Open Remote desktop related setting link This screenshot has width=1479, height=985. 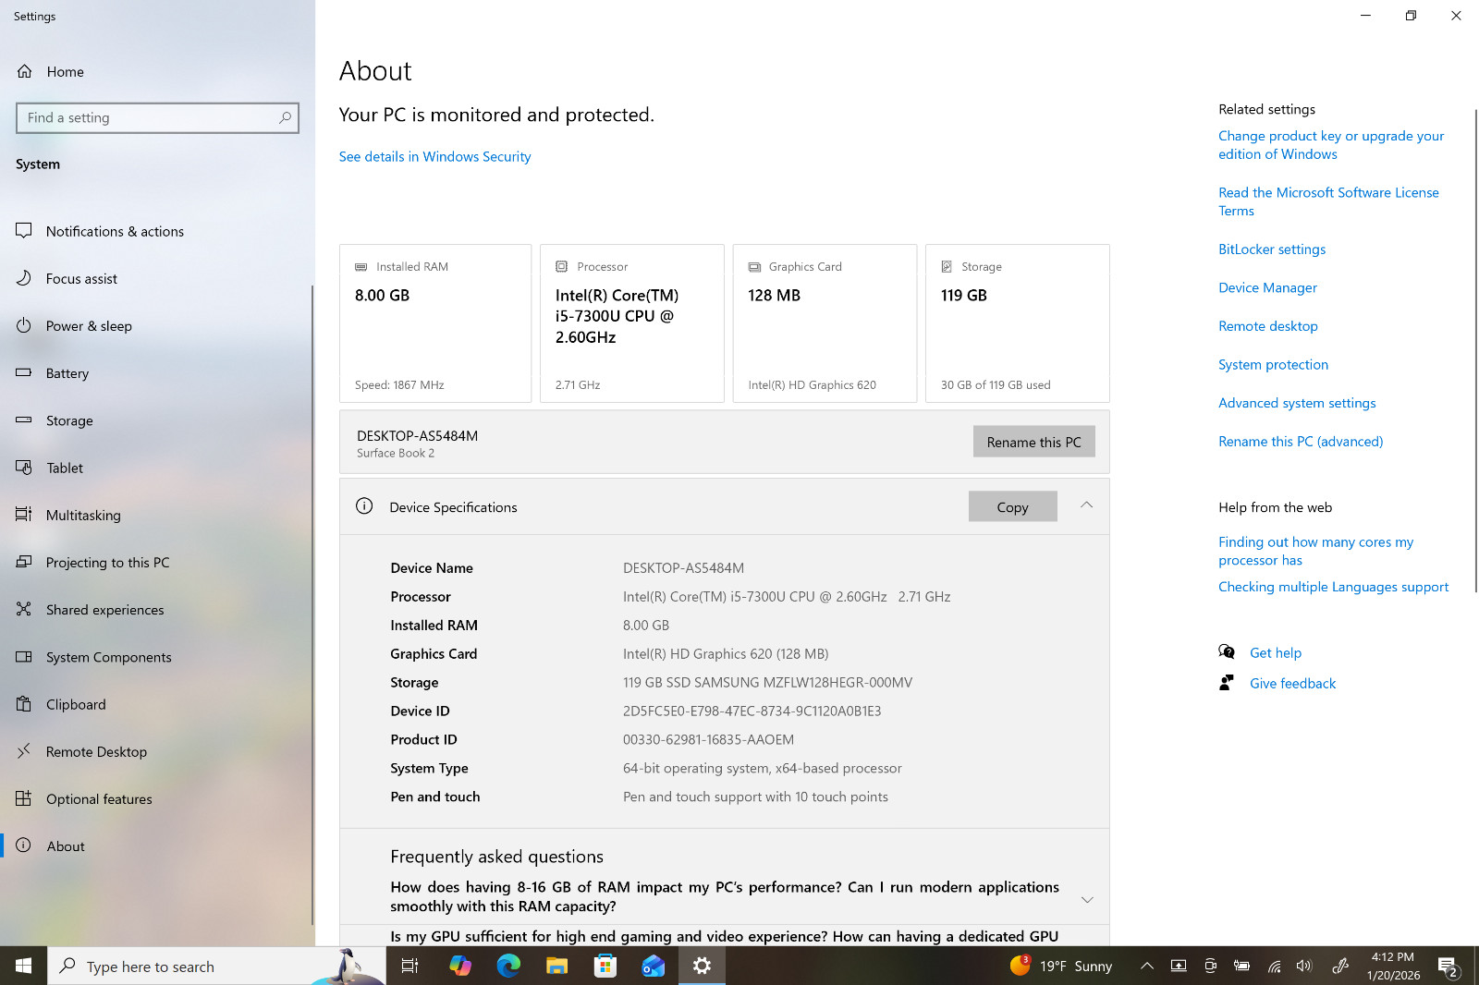click(x=1268, y=325)
